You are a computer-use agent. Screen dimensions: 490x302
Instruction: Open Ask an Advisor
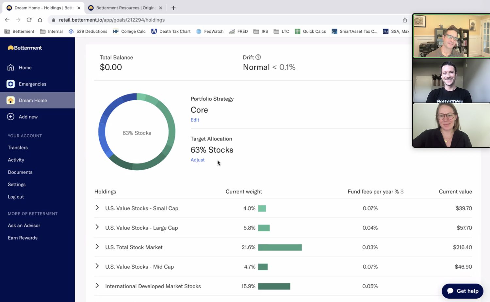coord(24,226)
